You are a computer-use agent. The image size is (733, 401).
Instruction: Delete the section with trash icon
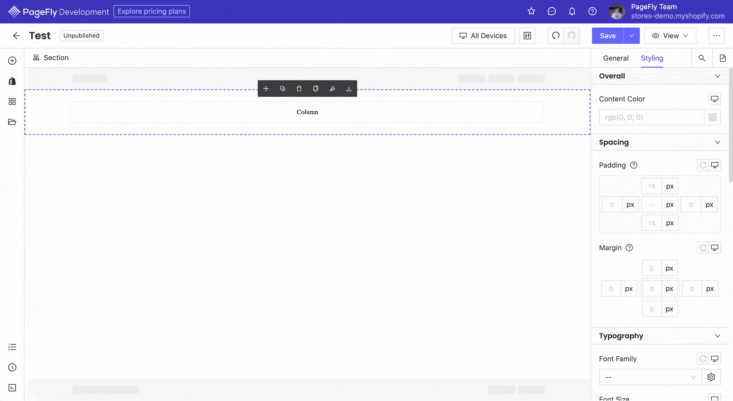[299, 89]
